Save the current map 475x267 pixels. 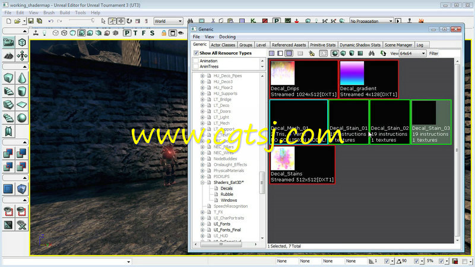(x=31, y=21)
